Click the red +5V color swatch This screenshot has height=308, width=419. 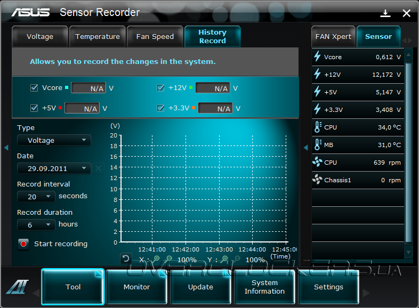tap(60, 108)
